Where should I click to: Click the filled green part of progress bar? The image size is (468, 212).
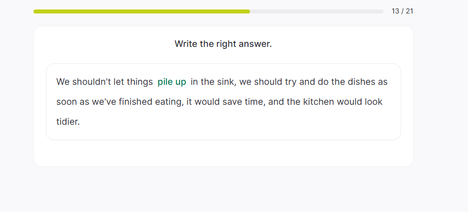[141, 11]
